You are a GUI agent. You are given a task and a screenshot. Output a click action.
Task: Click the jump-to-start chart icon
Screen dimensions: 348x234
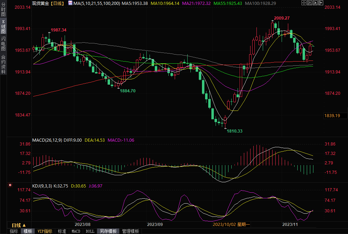pos(310,3)
